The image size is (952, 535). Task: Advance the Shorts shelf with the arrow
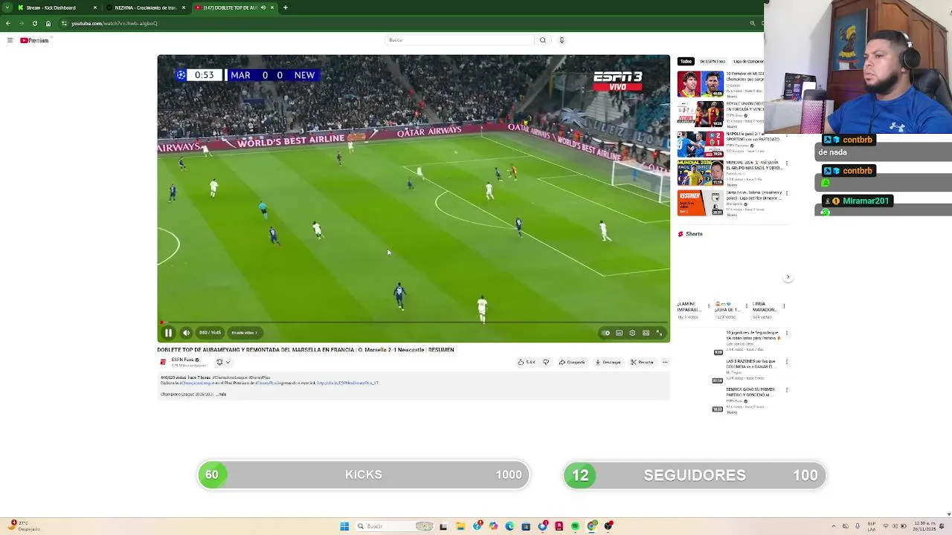pyautogui.click(x=788, y=277)
